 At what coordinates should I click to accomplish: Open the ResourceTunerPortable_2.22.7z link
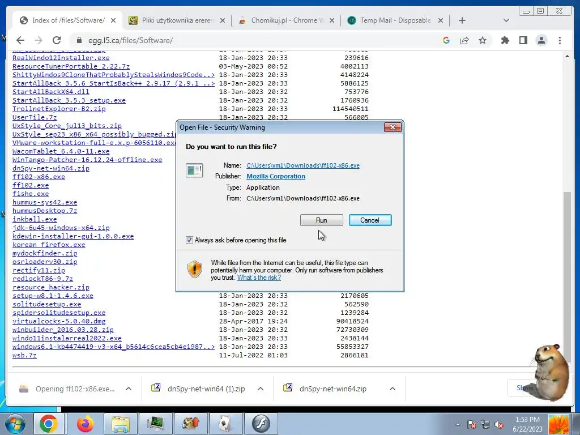[71, 66]
